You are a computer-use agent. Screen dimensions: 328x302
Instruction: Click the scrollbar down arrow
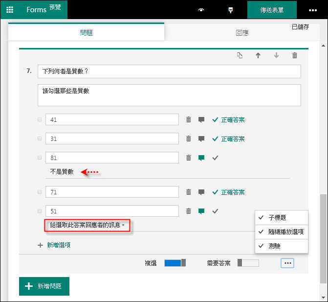pyautogui.click(x=323, y=298)
